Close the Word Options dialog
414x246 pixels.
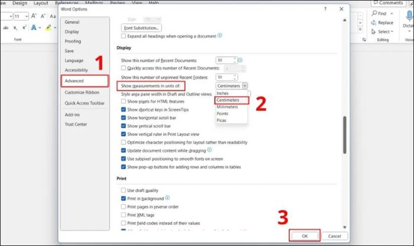tap(341, 9)
